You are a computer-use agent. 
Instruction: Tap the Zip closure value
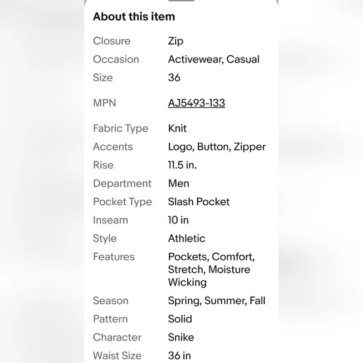[x=176, y=41]
